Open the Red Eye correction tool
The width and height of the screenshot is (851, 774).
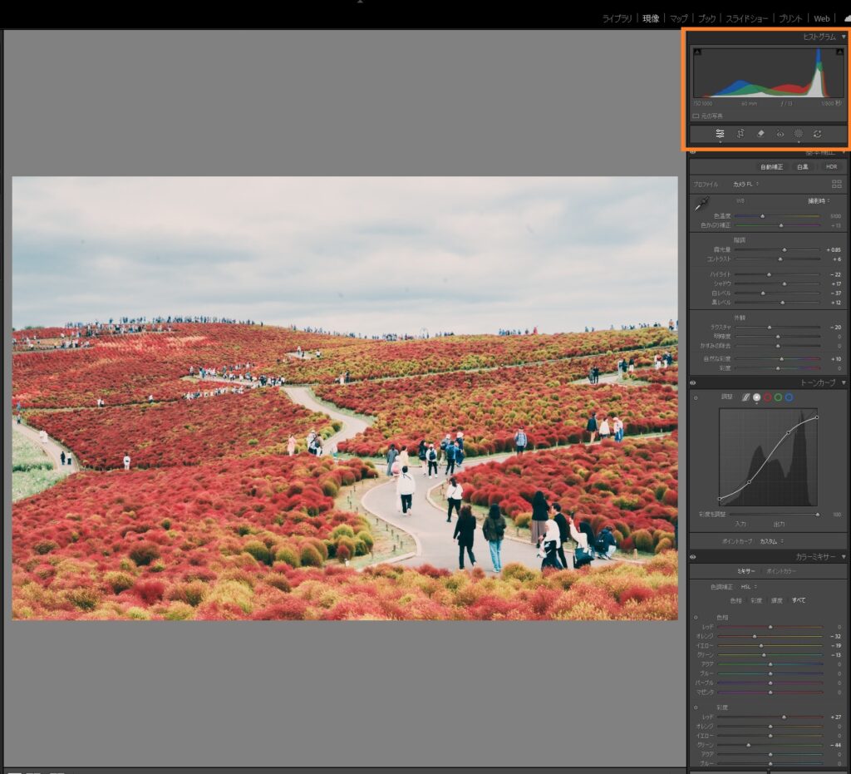pyautogui.click(x=780, y=133)
